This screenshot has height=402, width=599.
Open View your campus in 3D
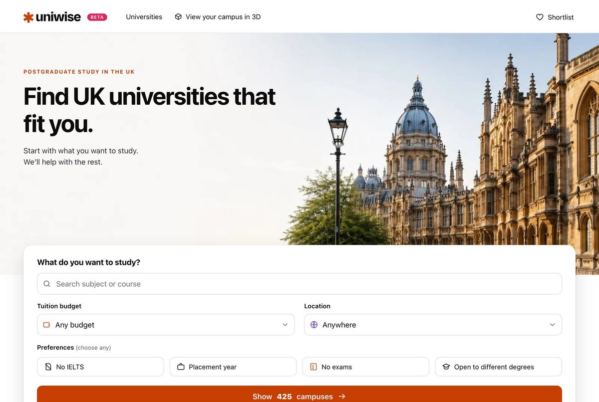(218, 17)
